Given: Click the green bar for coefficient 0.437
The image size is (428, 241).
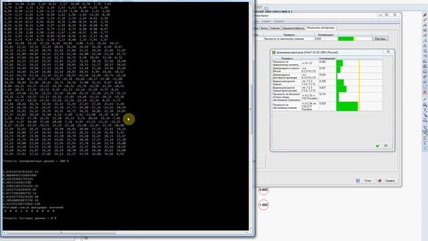Looking at the screenshot, I should pyautogui.click(x=342, y=89).
